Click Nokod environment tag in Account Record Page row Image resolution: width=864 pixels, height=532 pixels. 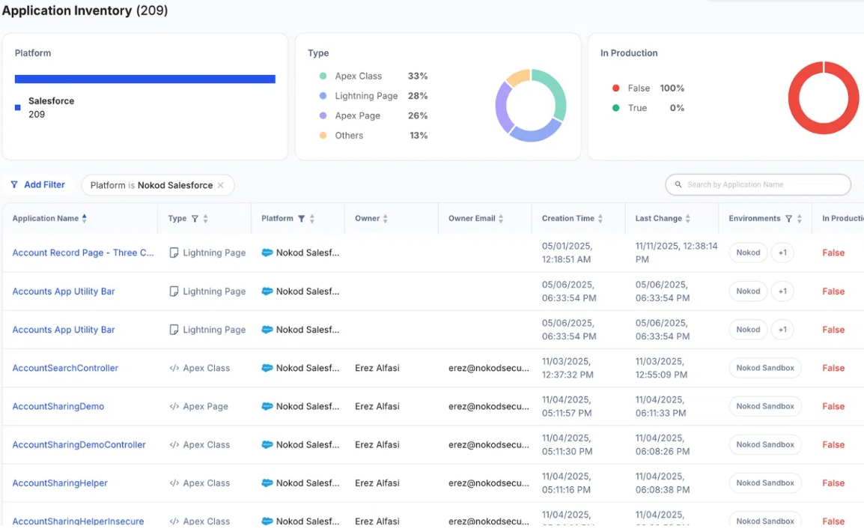(748, 253)
